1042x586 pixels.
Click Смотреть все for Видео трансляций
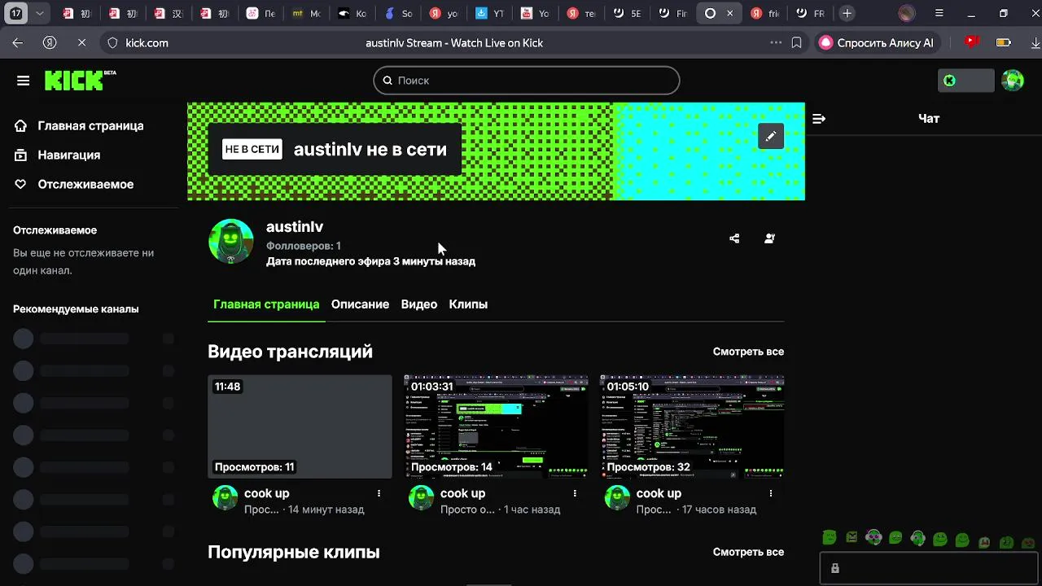pos(748,352)
